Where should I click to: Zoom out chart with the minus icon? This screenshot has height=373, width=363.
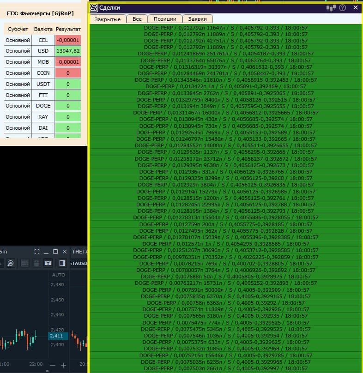pos(53,365)
